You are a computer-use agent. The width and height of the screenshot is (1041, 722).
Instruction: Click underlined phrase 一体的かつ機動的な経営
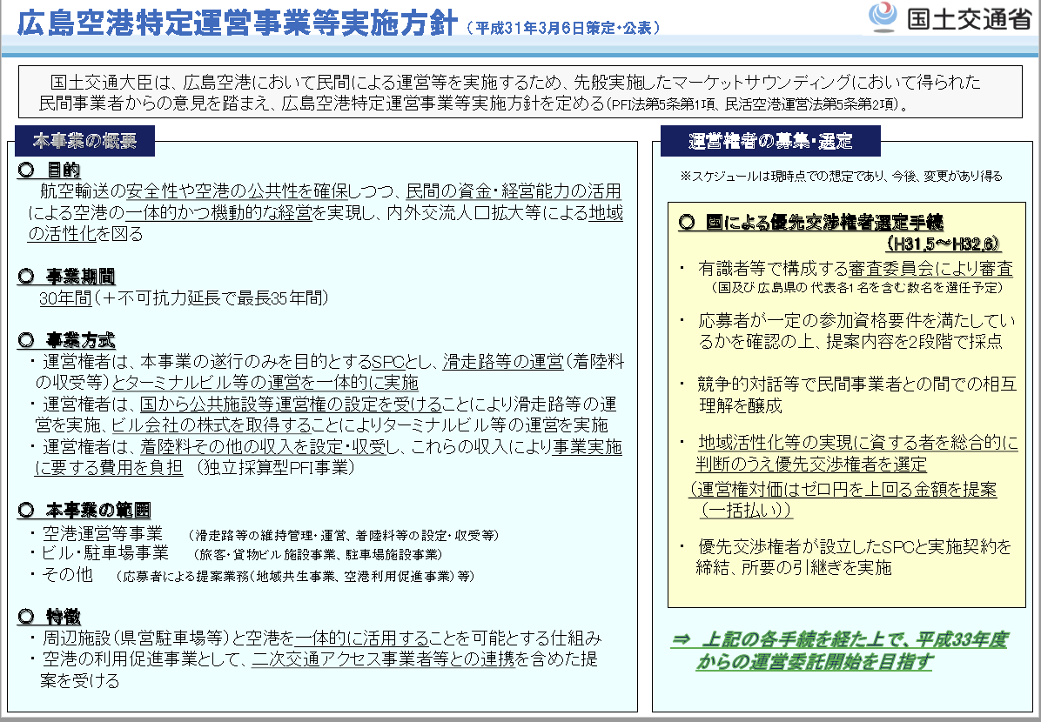tap(218, 212)
